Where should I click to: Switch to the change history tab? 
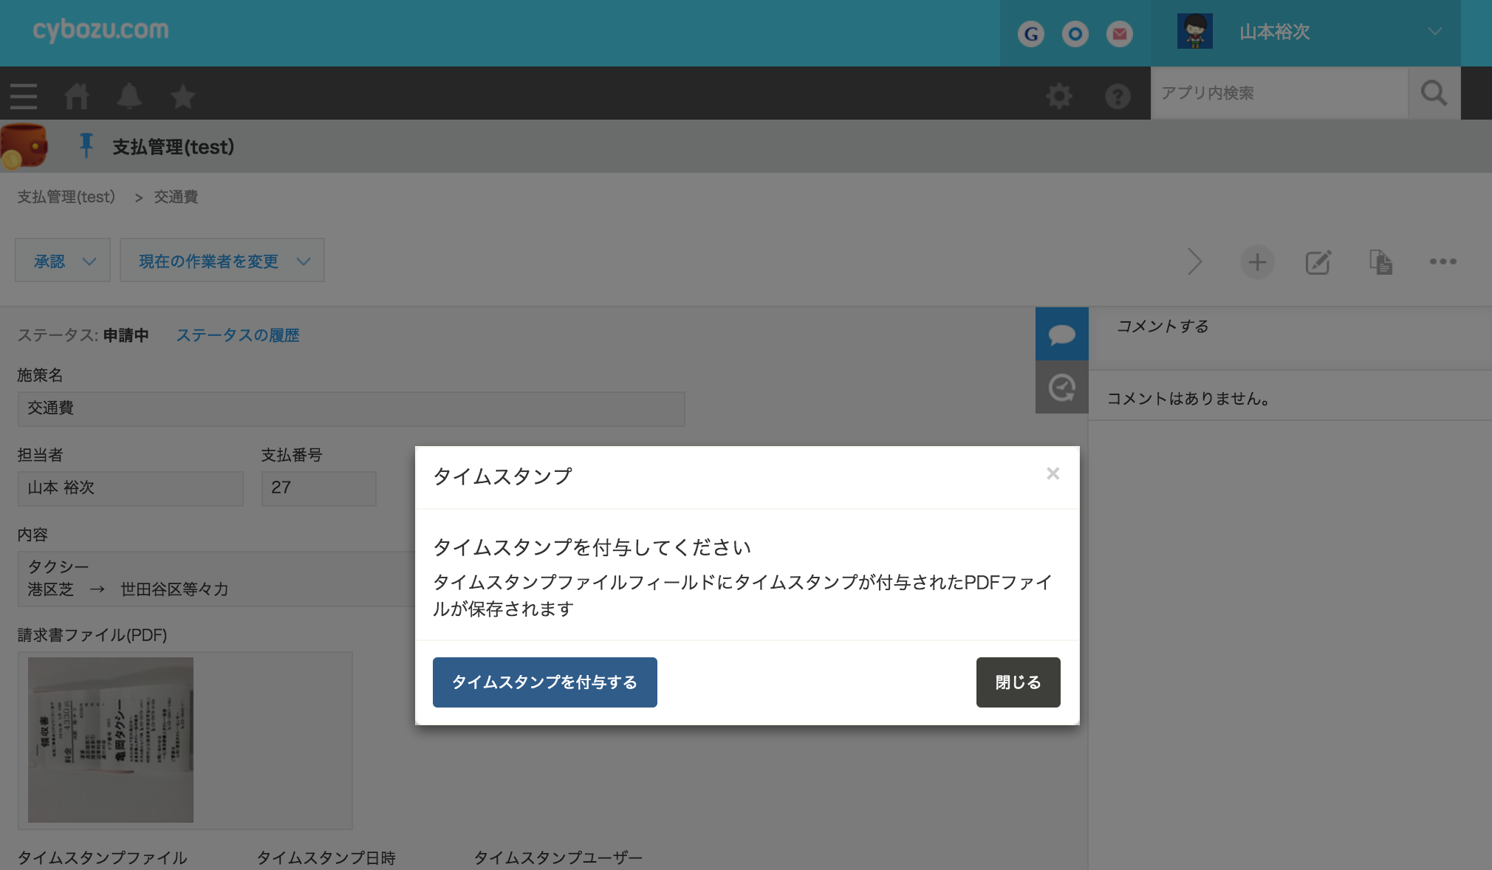[x=1062, y=387]
